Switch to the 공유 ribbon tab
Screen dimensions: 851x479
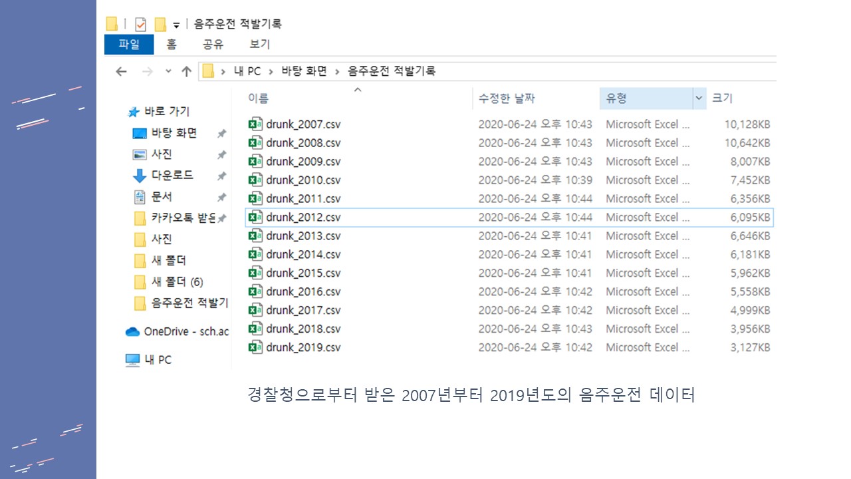tap(213, 45)
